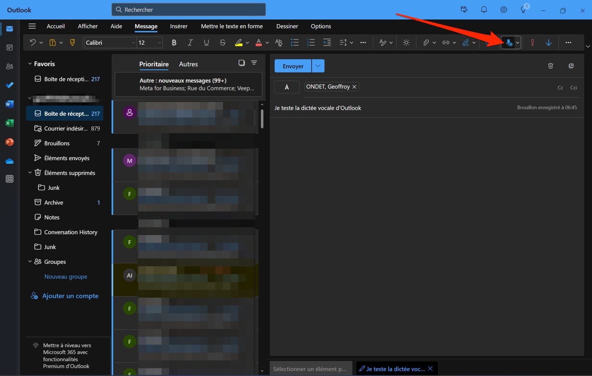Click the Rechercher search box
Screen dimensions: 592x376
(x=188, y=10)
